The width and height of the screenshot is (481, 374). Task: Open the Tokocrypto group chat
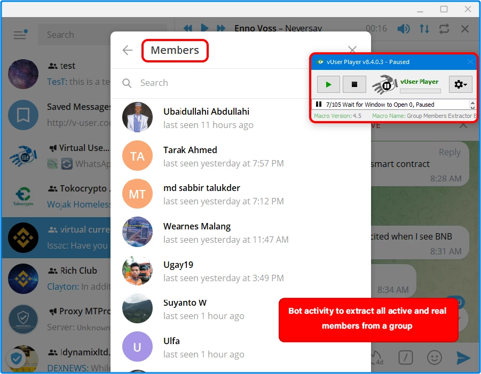pyautogui.click(x=57, y=197)
